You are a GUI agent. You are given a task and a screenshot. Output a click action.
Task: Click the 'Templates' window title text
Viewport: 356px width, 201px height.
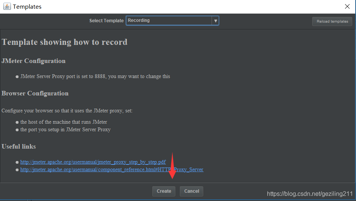[27, 6]
